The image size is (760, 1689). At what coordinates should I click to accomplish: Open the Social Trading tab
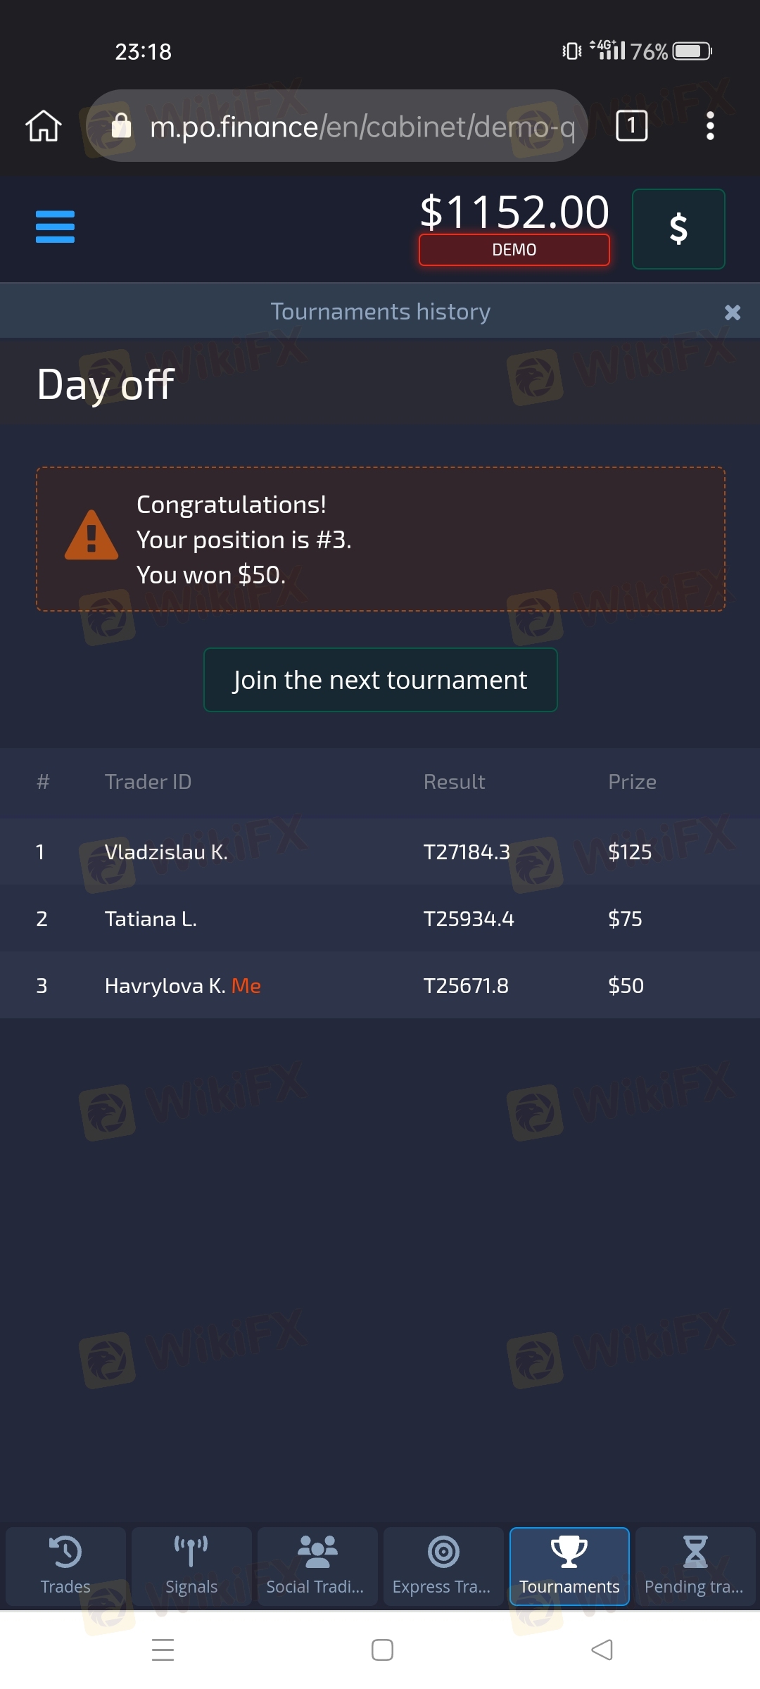[x=317, y=1566]
